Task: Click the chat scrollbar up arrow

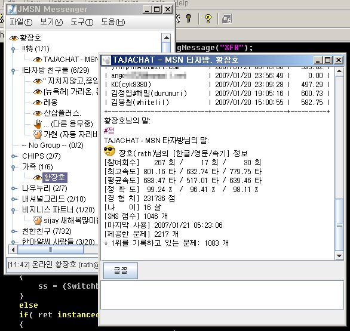Action: coord(339,71)
